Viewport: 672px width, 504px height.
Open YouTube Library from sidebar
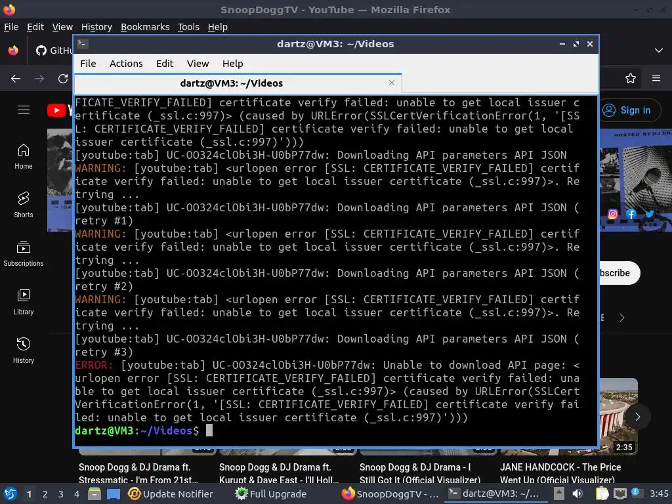24,303
